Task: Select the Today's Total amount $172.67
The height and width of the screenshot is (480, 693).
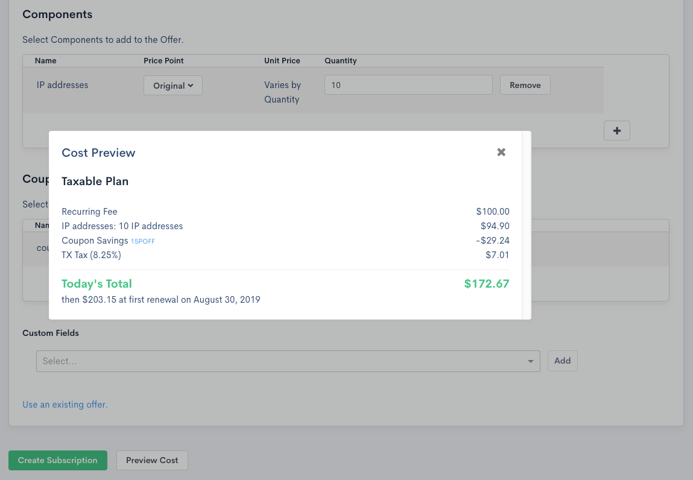Action: (x=487, y=284)
